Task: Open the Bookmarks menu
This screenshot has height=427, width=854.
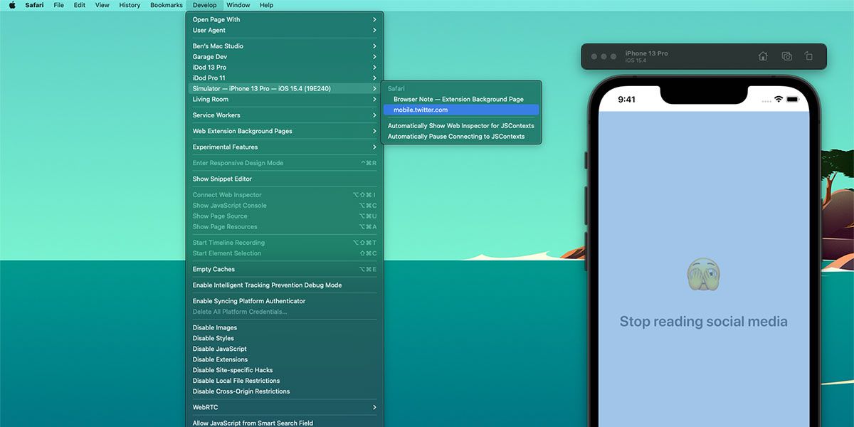Action: [x=167, y=5]
